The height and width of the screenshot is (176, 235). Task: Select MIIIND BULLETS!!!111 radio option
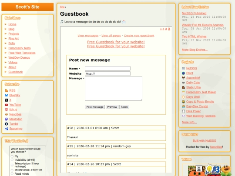coord(12,170)
